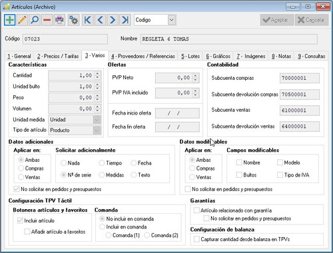
Task: Click the pencil edit icon
Action: click(22, 20)
